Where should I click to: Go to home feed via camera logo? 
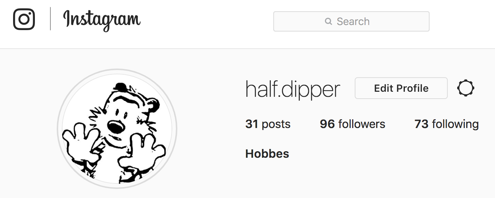coord(24,19)
